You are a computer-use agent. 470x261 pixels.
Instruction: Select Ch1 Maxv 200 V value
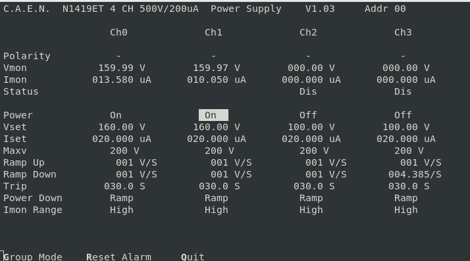219,151
